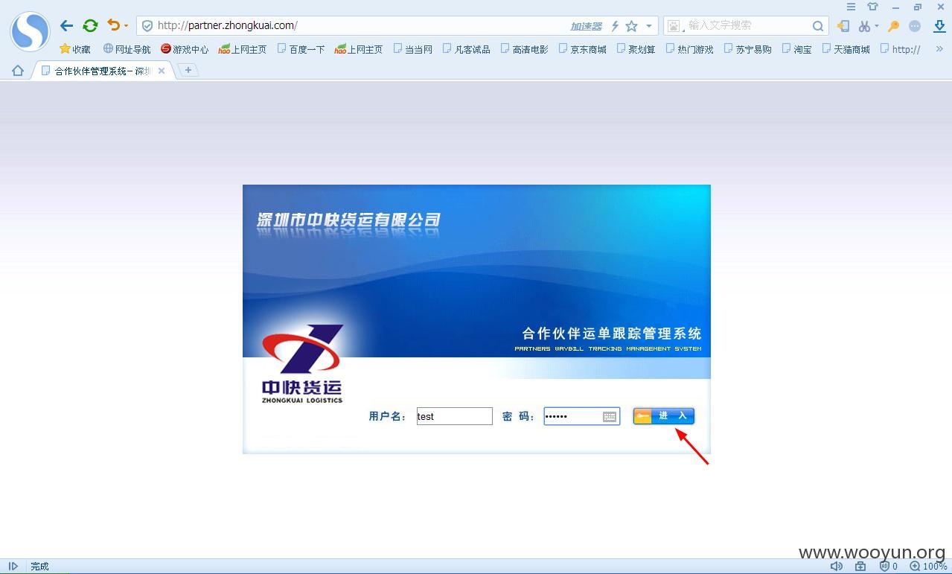952x574 pixels.
Task: Open 聚划算 bookmark
Action: (636, 49)
